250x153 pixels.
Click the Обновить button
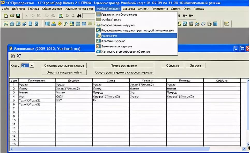173,66
